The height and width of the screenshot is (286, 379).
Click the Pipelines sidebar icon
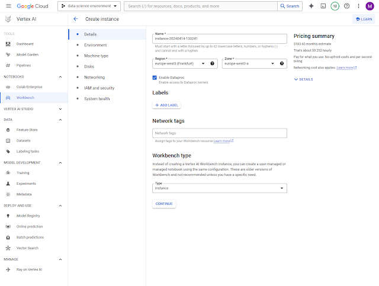pyautogui.click(x=8, y=65)
